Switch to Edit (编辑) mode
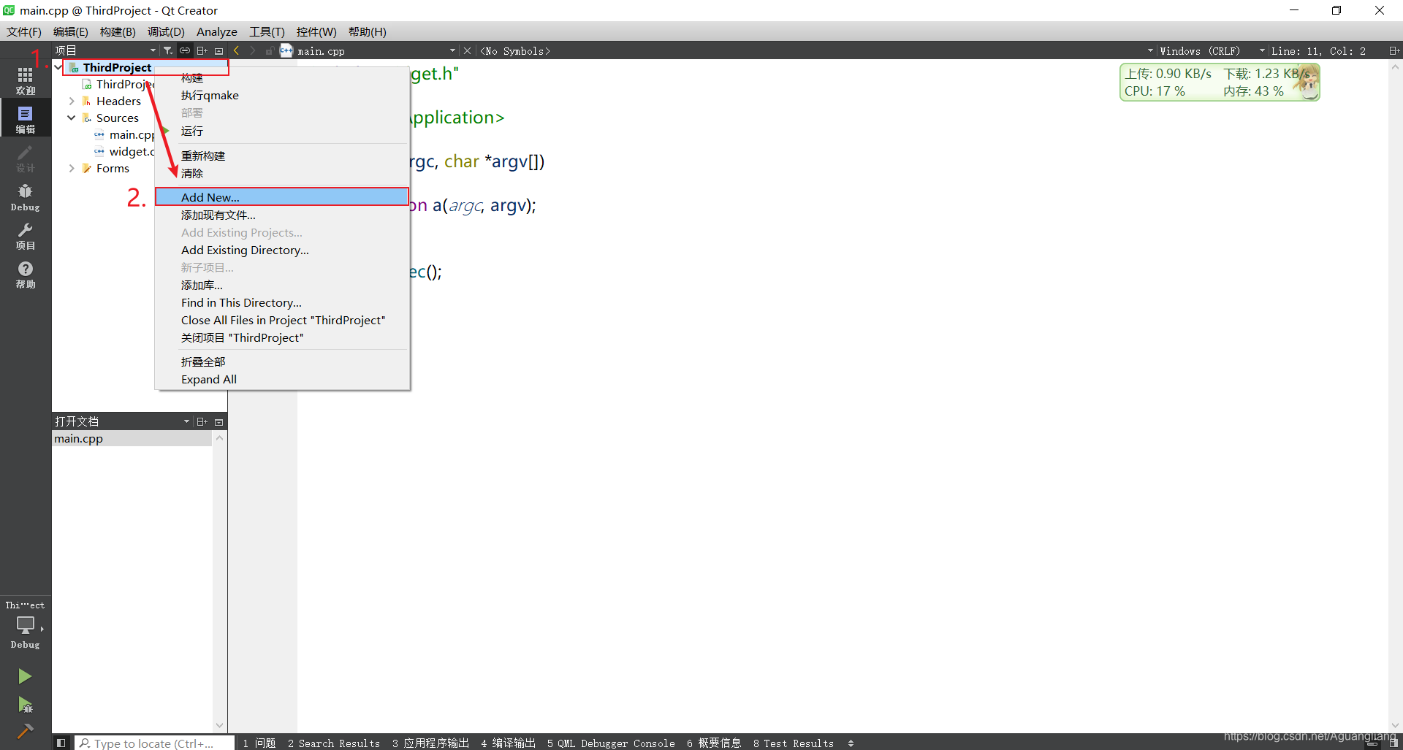 (x=26, y=119)
